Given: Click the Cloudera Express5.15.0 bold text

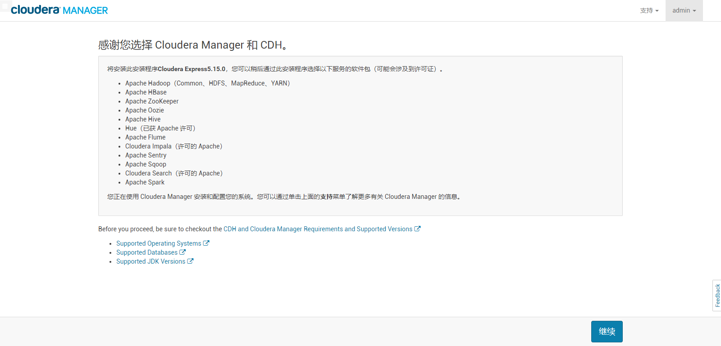Looking at the screenshot, I should tap(192, 69).
